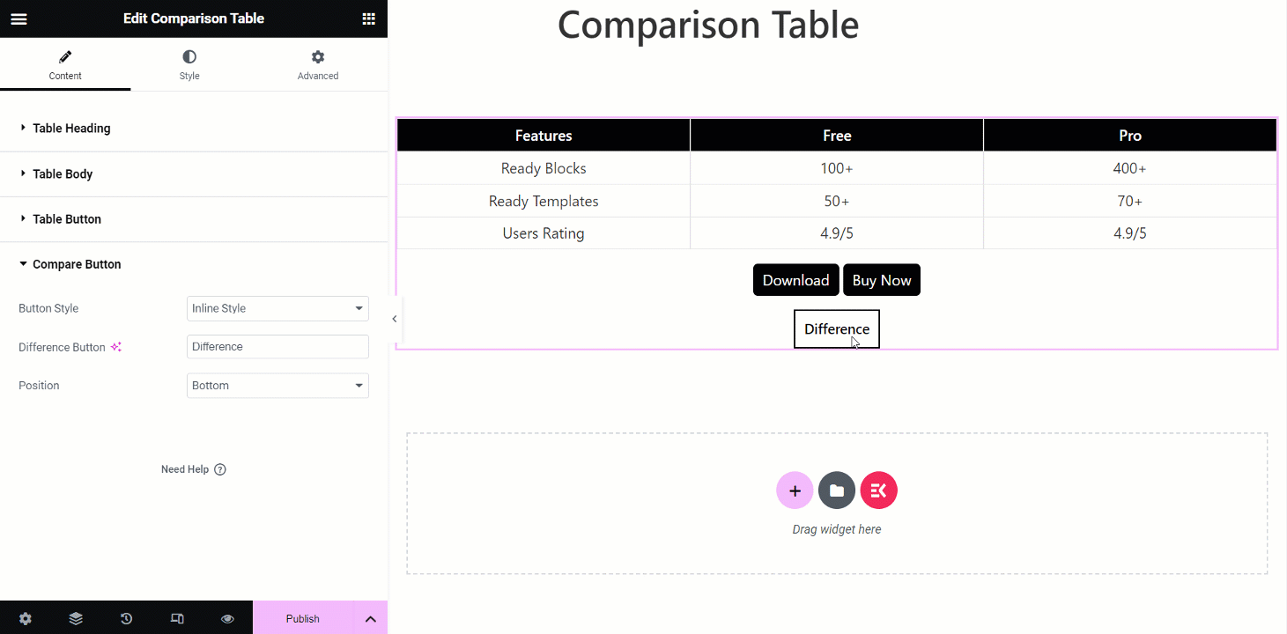Open the Button Style dropdown
Image resolution: width=1287 pixels, height=634 pixels.
pos(277,308)
